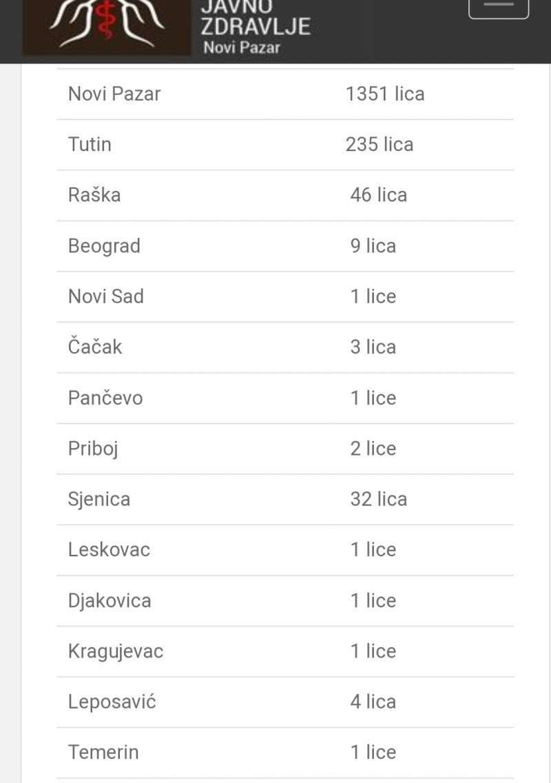Click the Čačak 3 lica row
The image size is (551, 783).
[x=285, y=347]
